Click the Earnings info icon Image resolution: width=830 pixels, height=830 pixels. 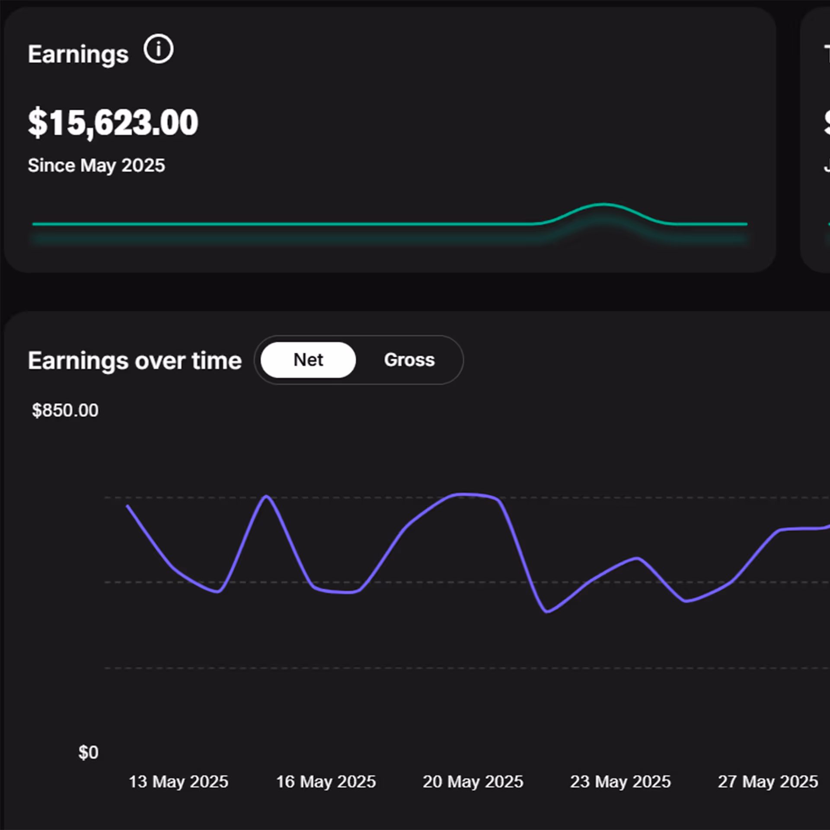(158, 49)
